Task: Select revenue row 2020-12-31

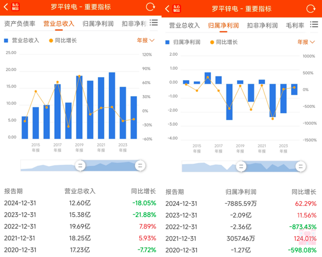Action: point(80,249)
